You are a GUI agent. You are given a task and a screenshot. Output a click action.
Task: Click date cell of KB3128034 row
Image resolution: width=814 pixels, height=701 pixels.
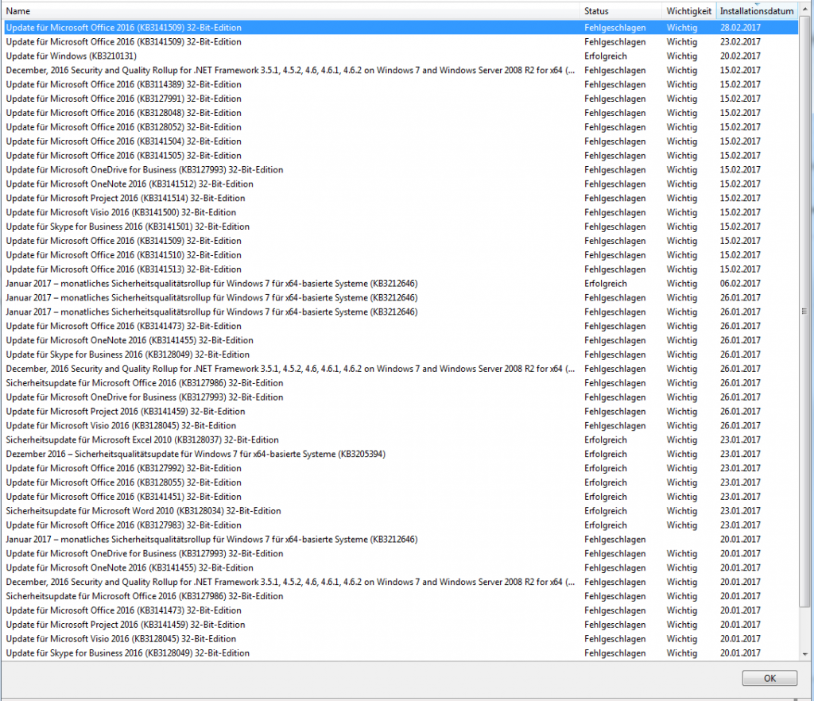(740, 510)
